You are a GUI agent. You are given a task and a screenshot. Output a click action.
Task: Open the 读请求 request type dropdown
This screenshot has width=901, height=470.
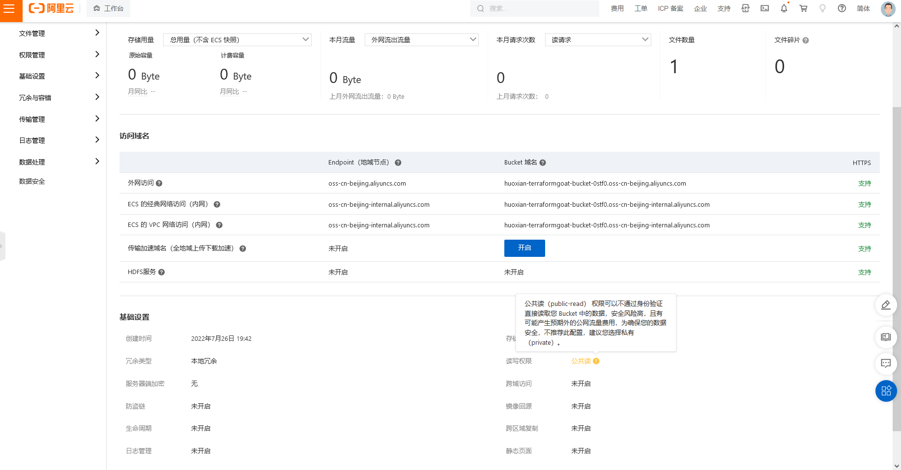click(598, 40)
